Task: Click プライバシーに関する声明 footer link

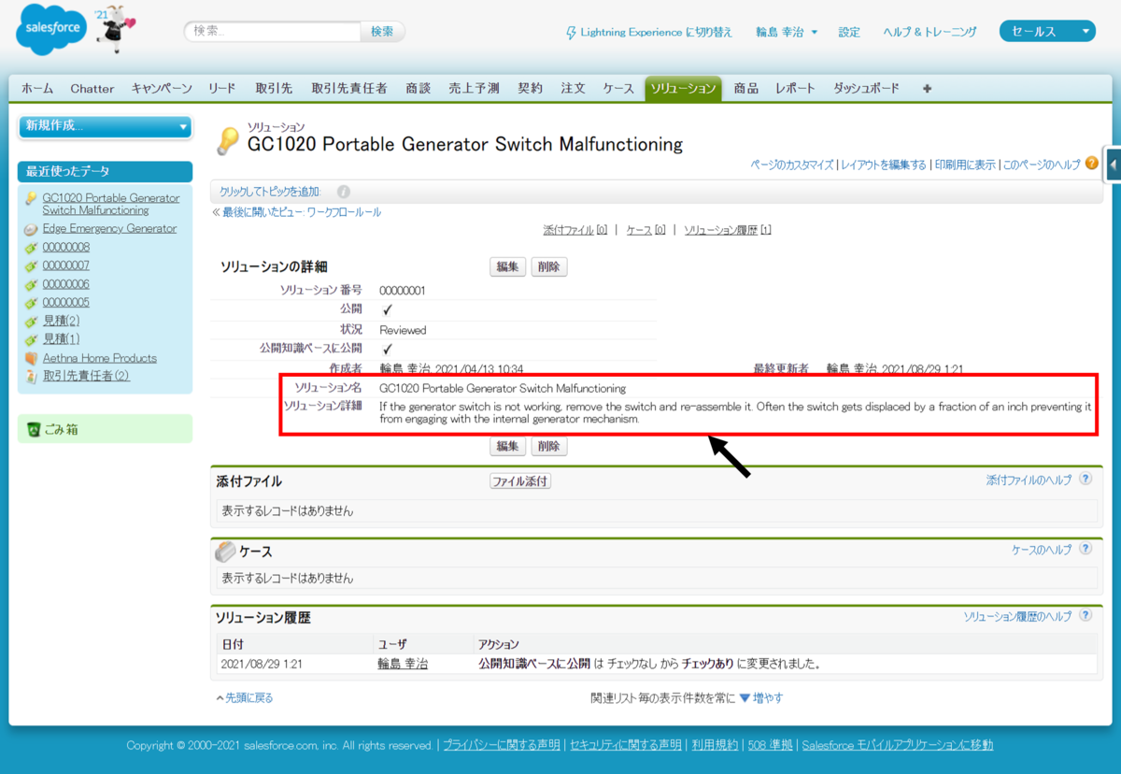Action: [502, 745]
